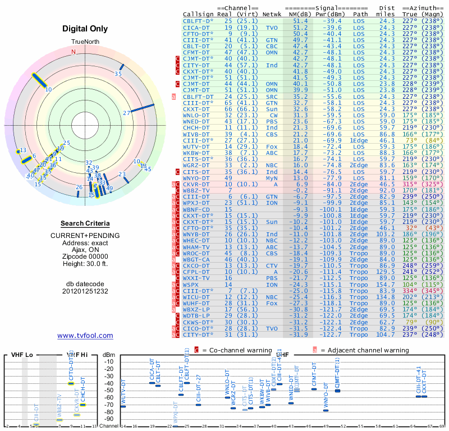The image size is (449, 431).
Task: Click the Callsign column header
Action: click(x=199, y=15)
